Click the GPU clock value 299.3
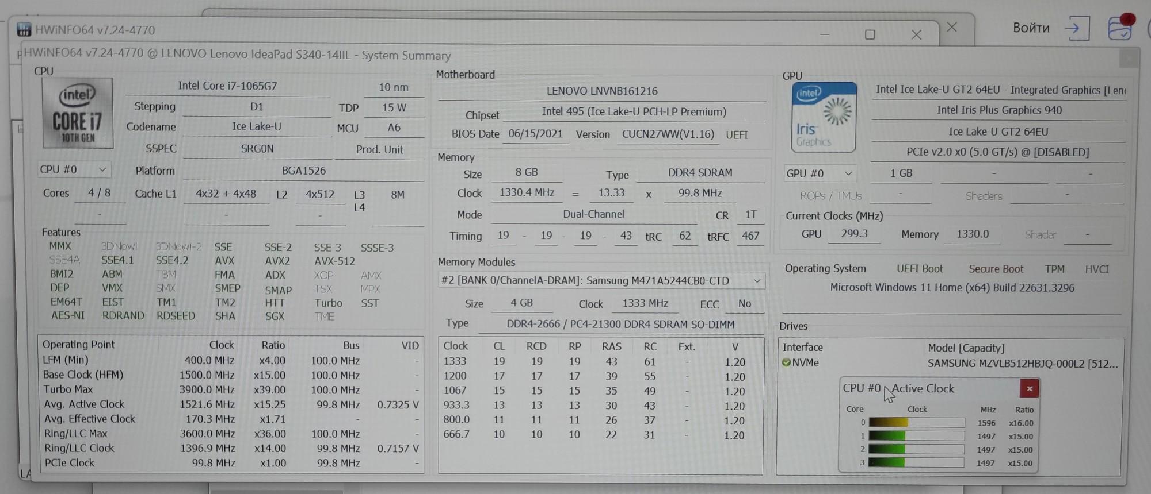The height and width of the screenshot is (494, 1151). [x=854, y=234]
